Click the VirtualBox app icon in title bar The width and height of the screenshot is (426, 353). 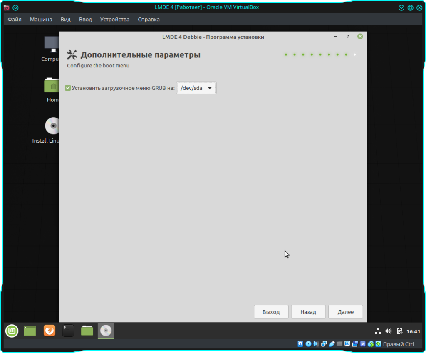coord(7,7)
